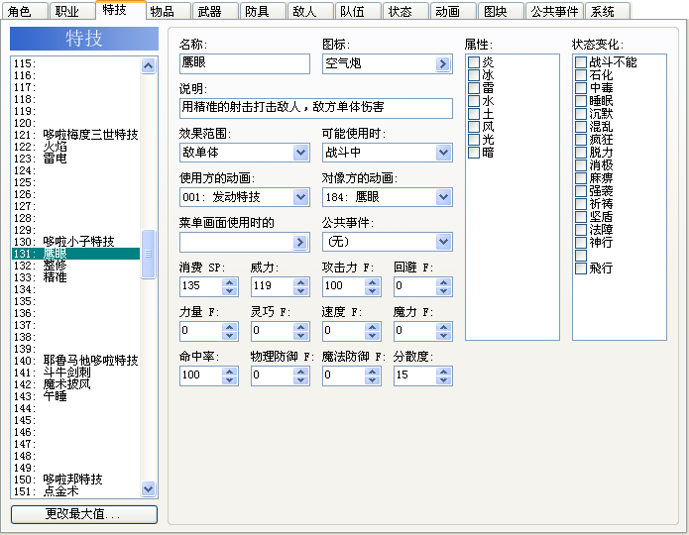This screenshot has height=535, width=689.
Task: Increase 魔法防御 F value with up arrow
Action: pos(372,372)
